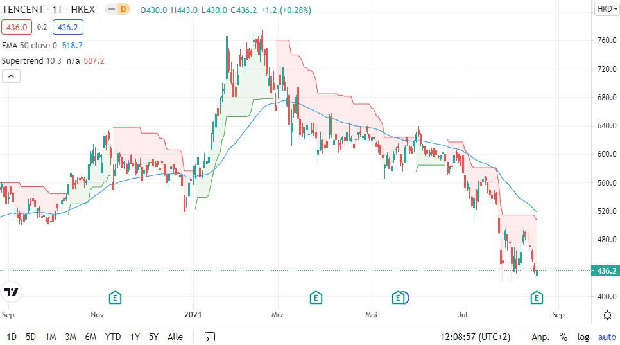This screenshot has width=620, height=345.
Task: Select the 1Y time range
Action: (x=135, y=337)
